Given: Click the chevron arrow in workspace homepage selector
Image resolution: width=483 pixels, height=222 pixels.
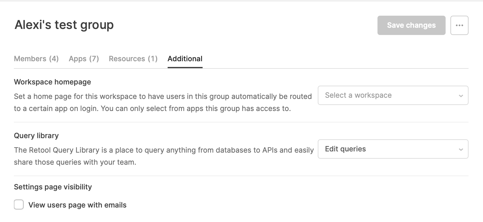Looking at the screenshot, I should pyautogui.click(x=461, y=96).
